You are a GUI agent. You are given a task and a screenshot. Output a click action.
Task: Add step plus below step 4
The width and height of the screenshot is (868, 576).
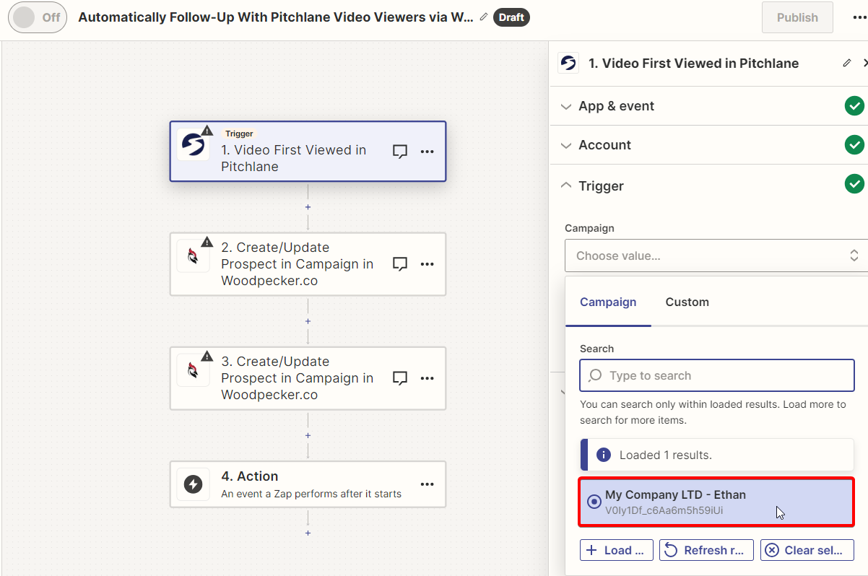coord(308,533)
